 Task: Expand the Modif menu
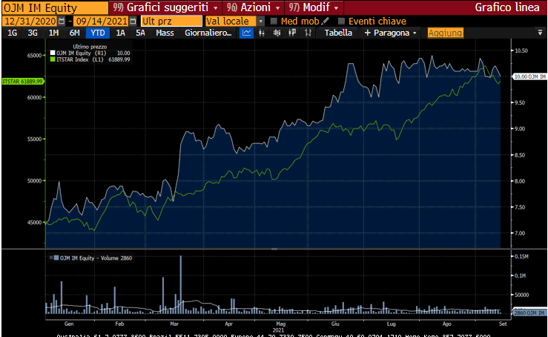[314, 7]
